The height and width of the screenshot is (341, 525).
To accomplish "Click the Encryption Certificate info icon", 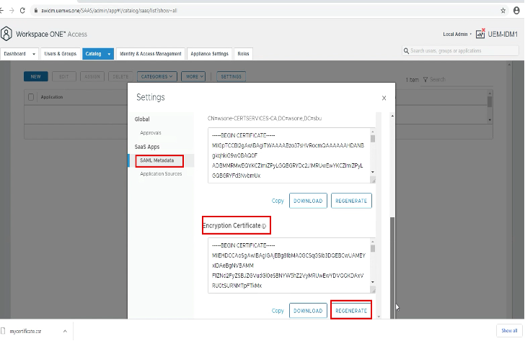I will coord(264,226).
